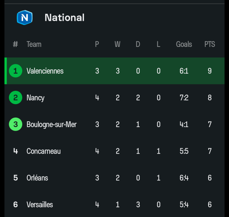Click the National league logo icon
229x217 pixels.
[x=25, y=18]
